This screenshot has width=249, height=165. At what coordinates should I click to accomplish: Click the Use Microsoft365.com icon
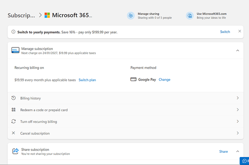click(189, 16)
